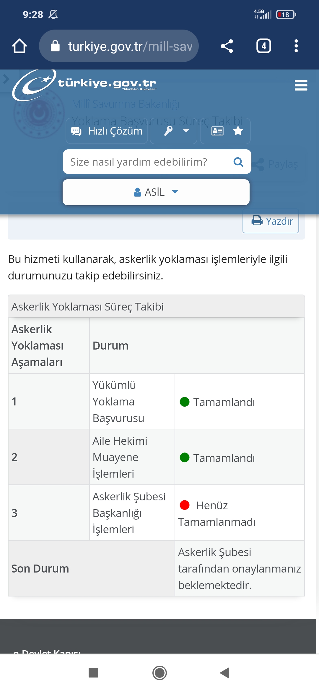Screen dimensions: 319x692
Task: Open Hızlı Çözüm quick help
Action: point(107,131)
